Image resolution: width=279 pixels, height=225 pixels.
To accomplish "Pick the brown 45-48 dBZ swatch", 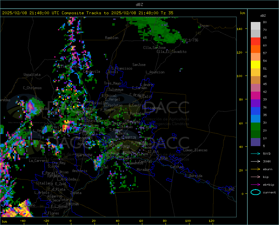I will (x=255, y=80).
